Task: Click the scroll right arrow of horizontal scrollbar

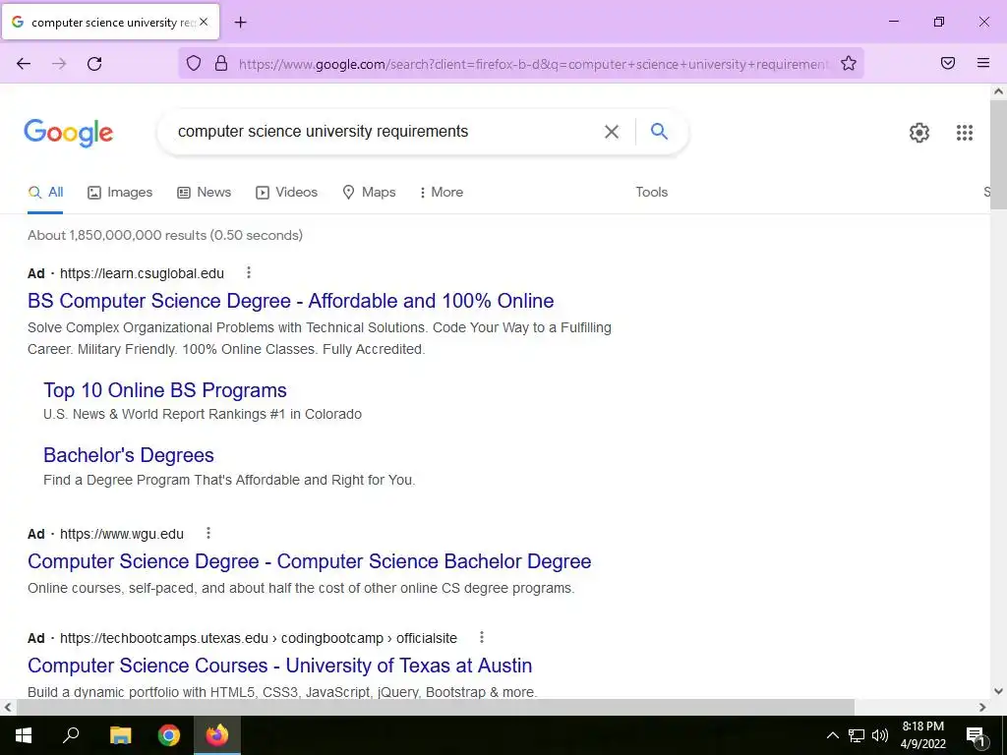Action: click(982, 707)
